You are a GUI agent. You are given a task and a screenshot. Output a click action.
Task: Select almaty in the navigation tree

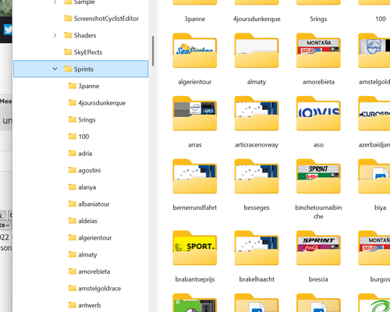87,254
